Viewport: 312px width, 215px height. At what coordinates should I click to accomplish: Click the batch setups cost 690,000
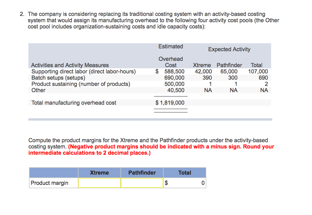(x=174, y=78)
